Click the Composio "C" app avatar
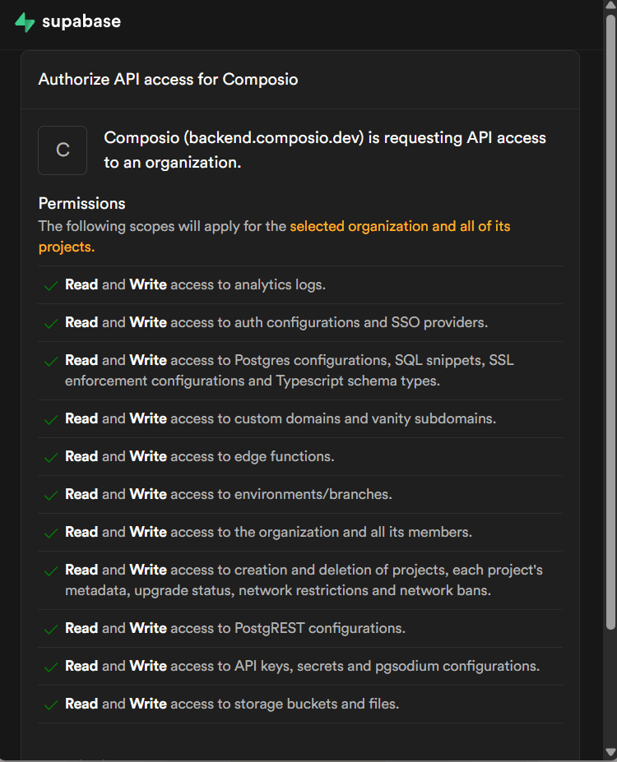The image size is (617, 762). click(63, 150)
